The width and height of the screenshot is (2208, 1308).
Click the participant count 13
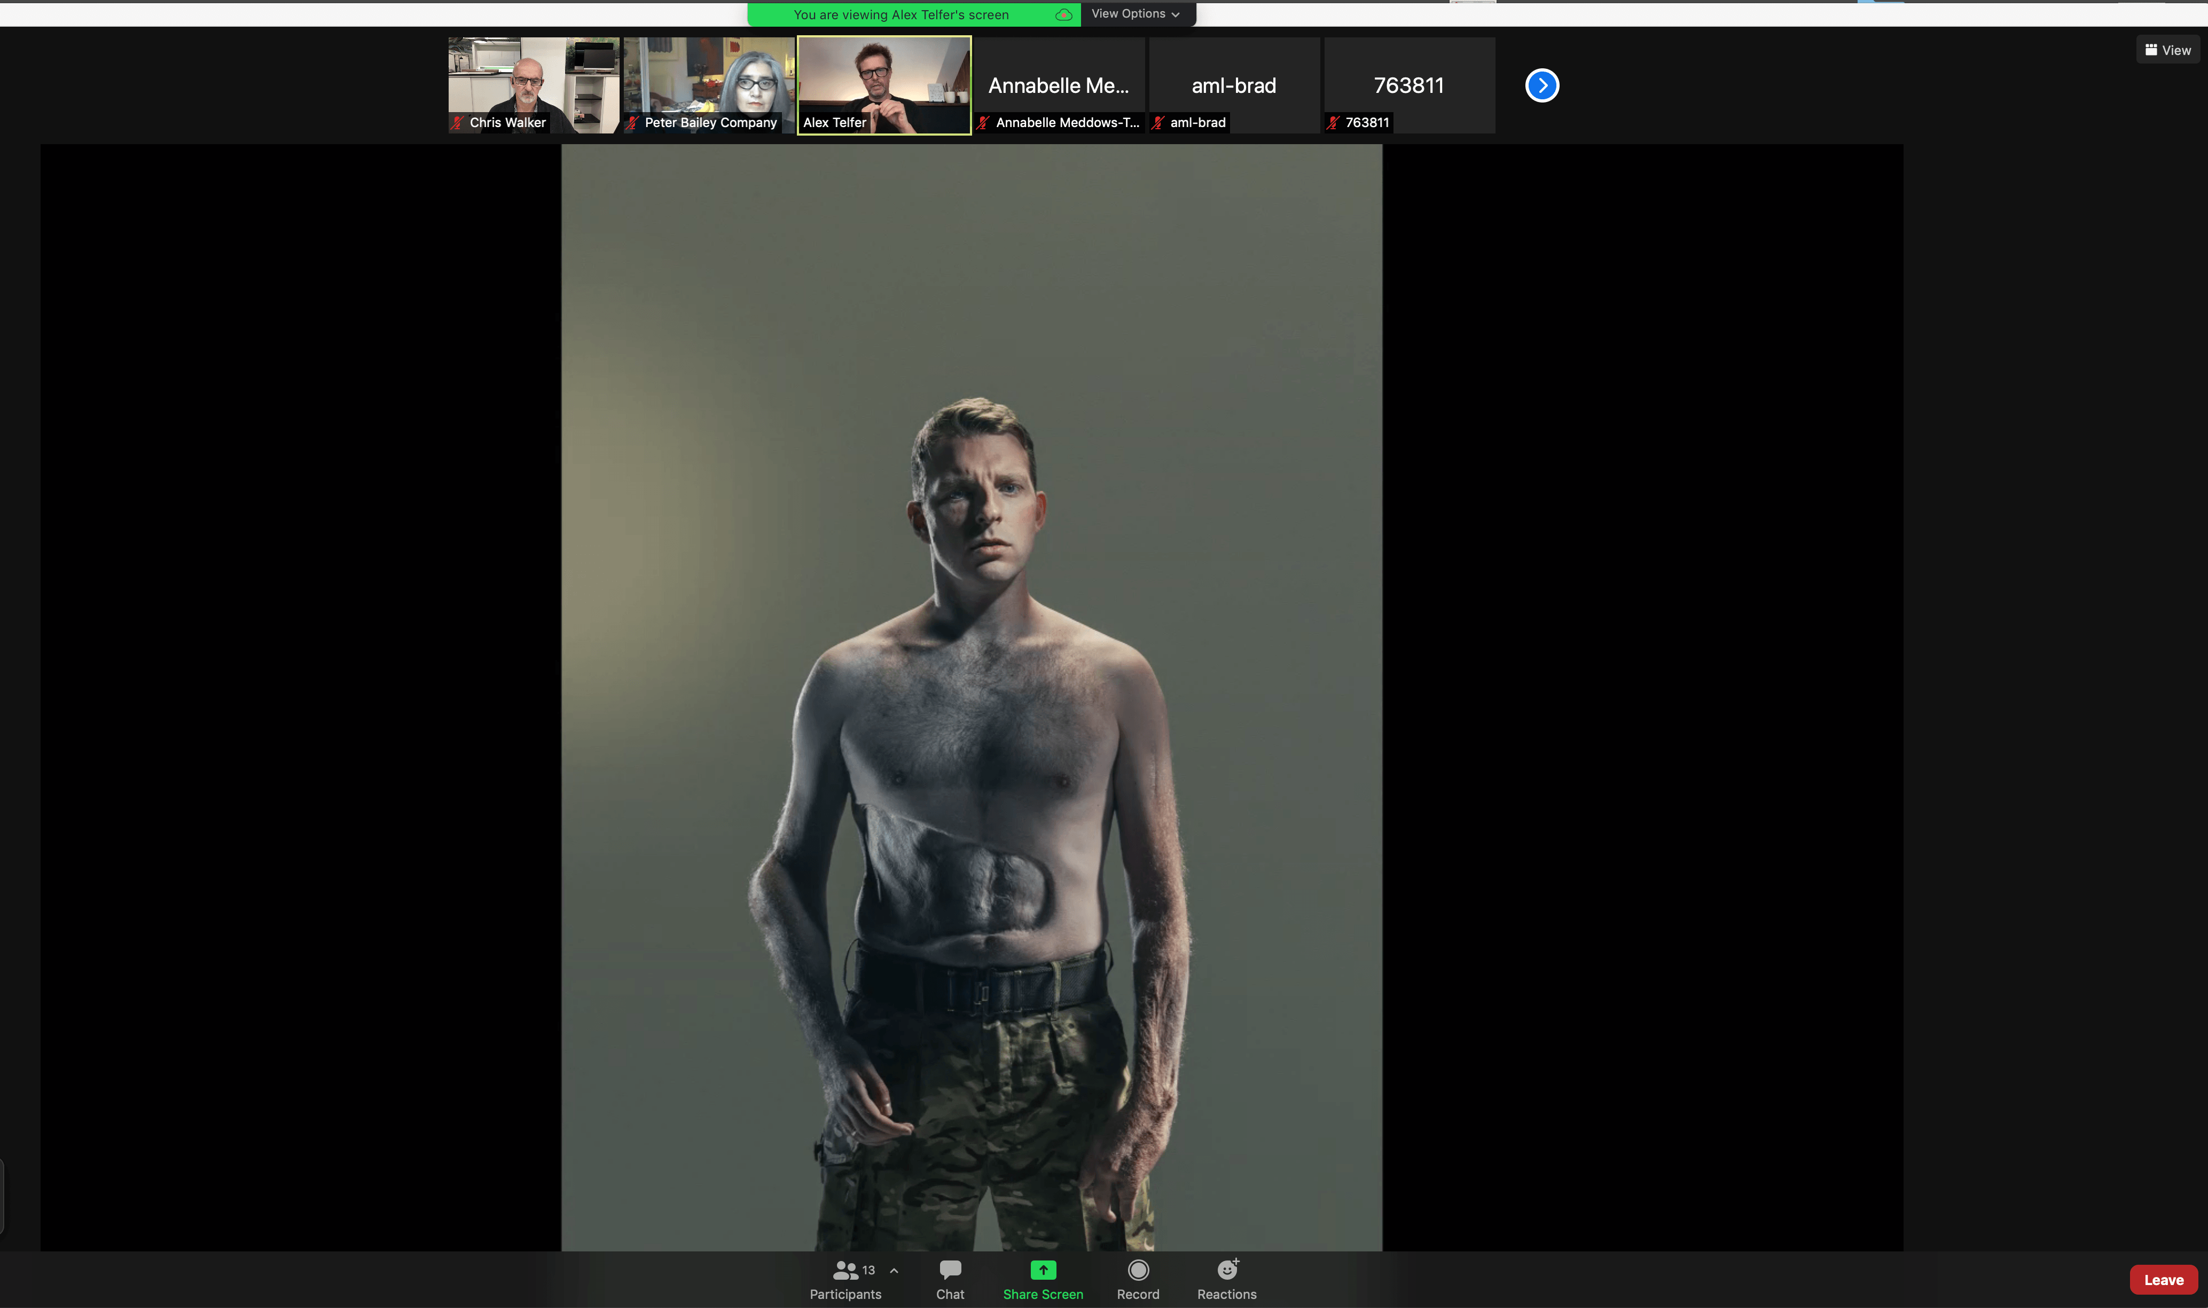coord(868,1270)
